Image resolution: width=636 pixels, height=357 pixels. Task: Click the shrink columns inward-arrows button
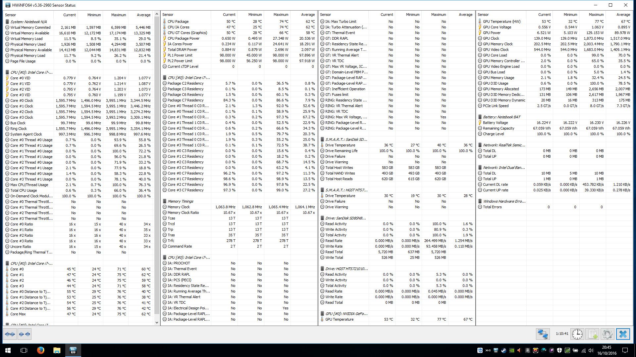[x=25, y=334]
